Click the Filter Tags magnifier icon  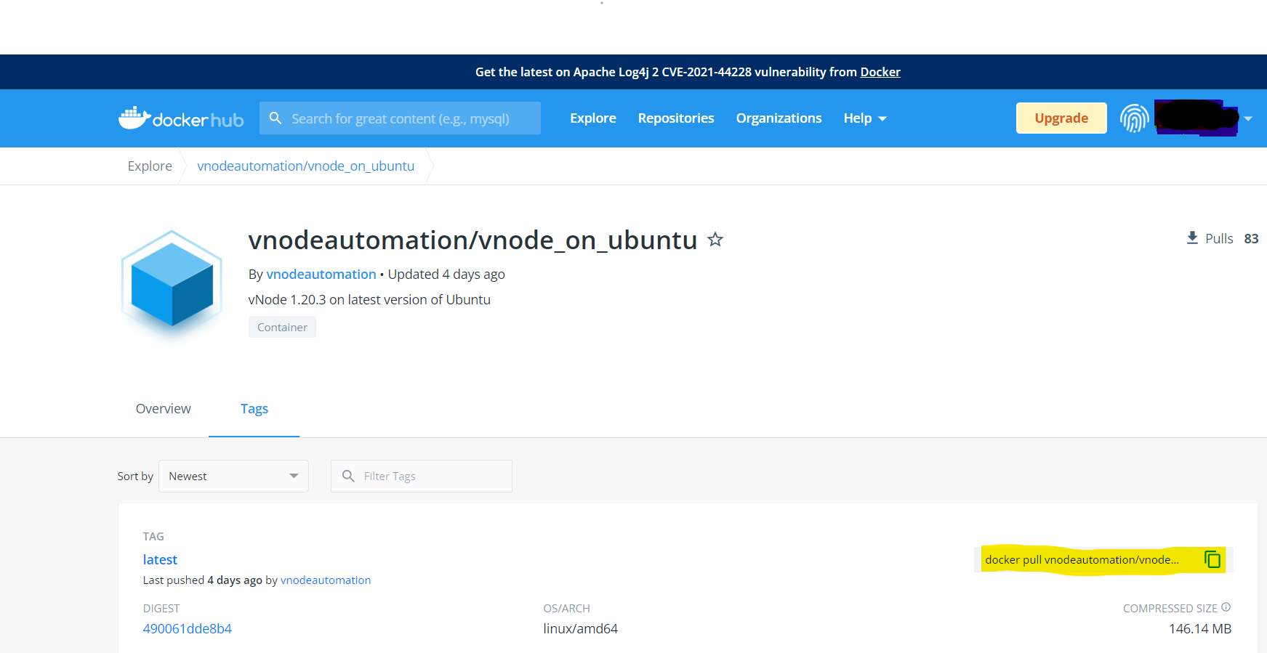point(348,476)
